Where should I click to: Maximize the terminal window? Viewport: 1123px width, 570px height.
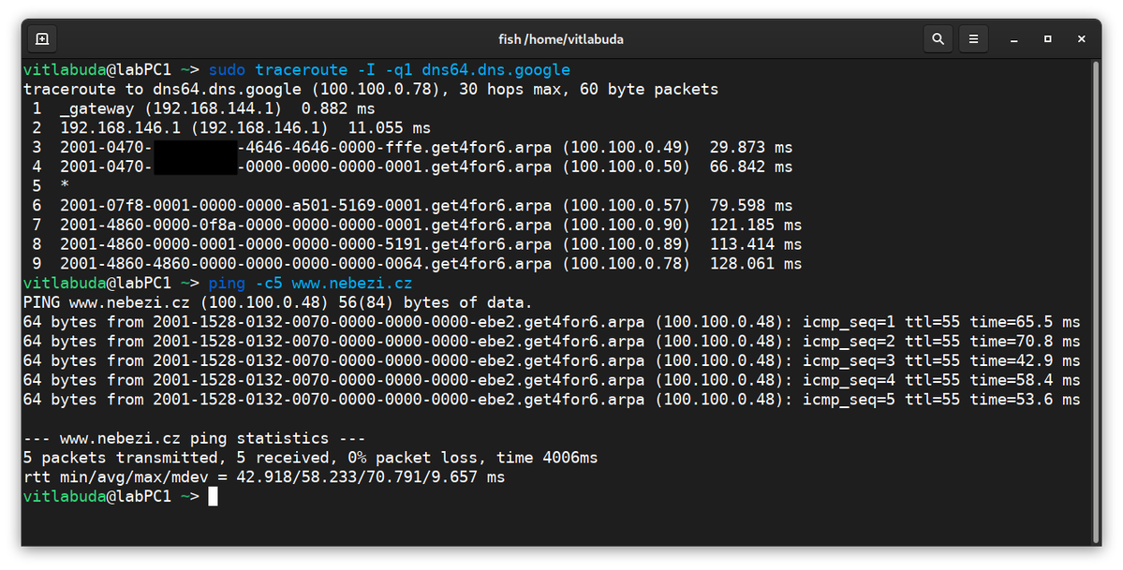(x=1047, y=39)
